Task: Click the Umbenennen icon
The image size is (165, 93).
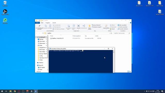Action: [x=84, y=26]
